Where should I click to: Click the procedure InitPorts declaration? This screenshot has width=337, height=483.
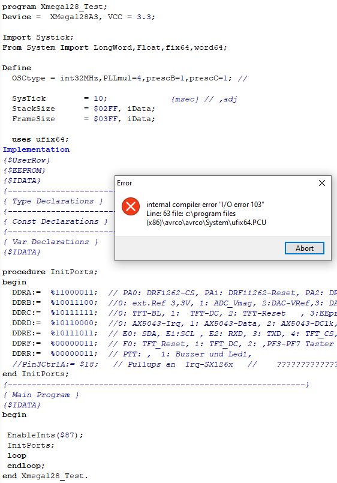(50, 272)
